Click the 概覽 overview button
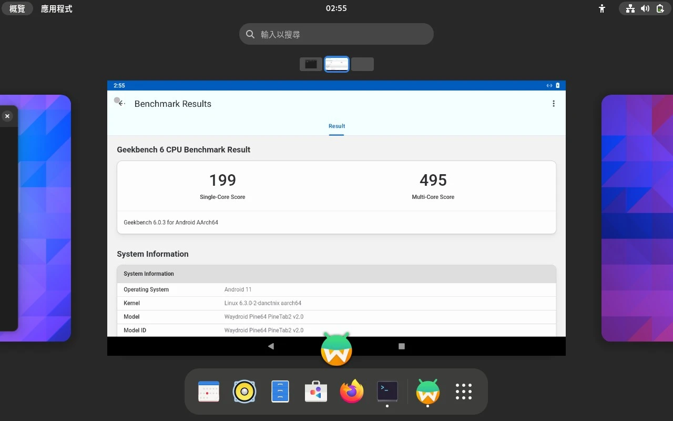 pyautogui.click(x=17, y=9)
